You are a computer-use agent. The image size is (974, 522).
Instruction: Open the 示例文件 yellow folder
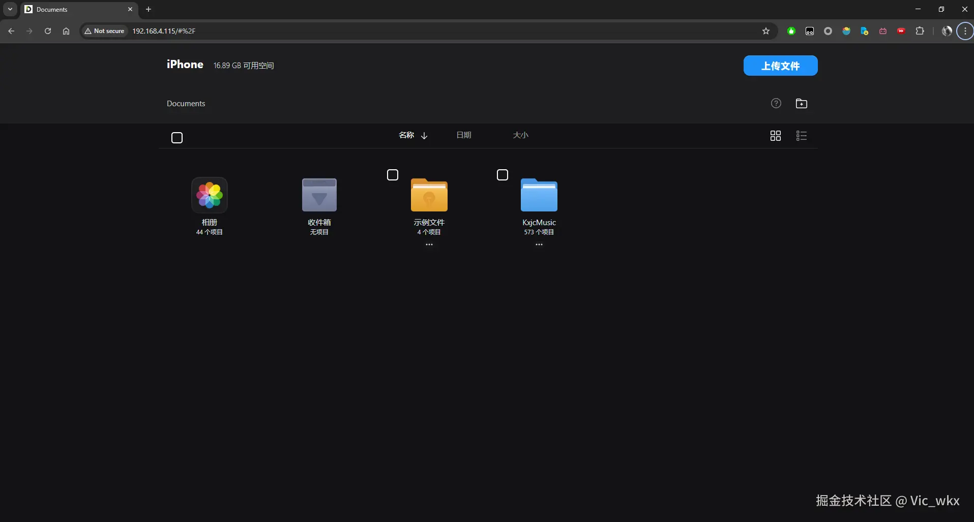tap(429, 195)
